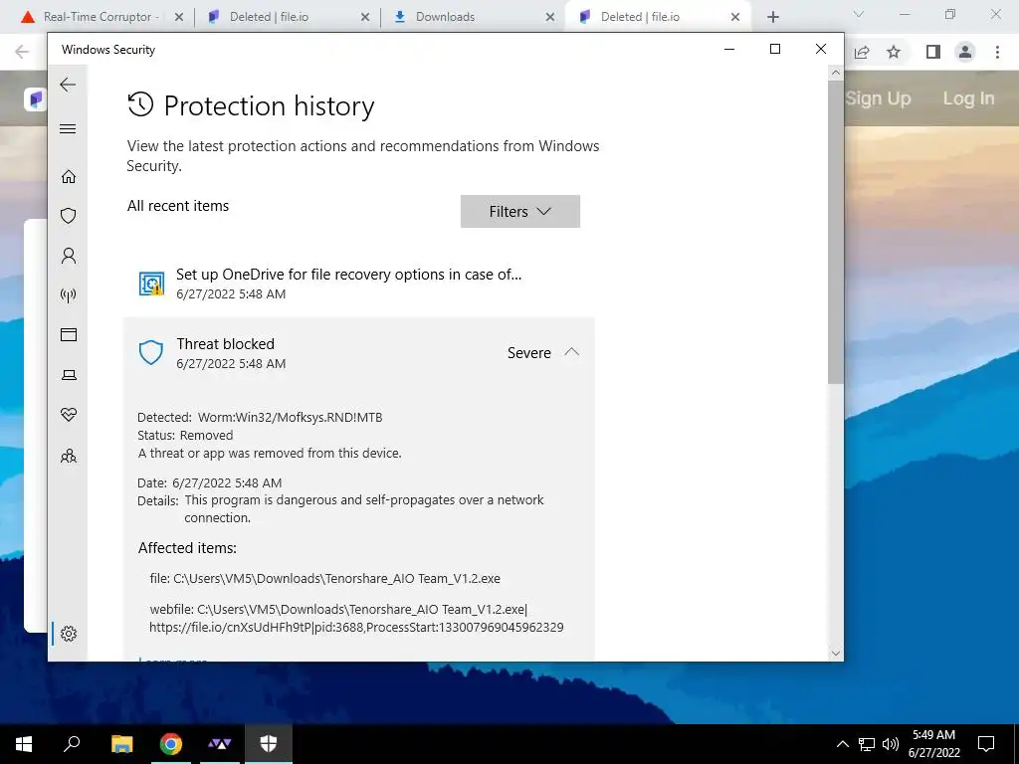The width and height of the screenshot is (1019, 764).
Task: Click Windows Security taskbar icon
Action: 269,743
